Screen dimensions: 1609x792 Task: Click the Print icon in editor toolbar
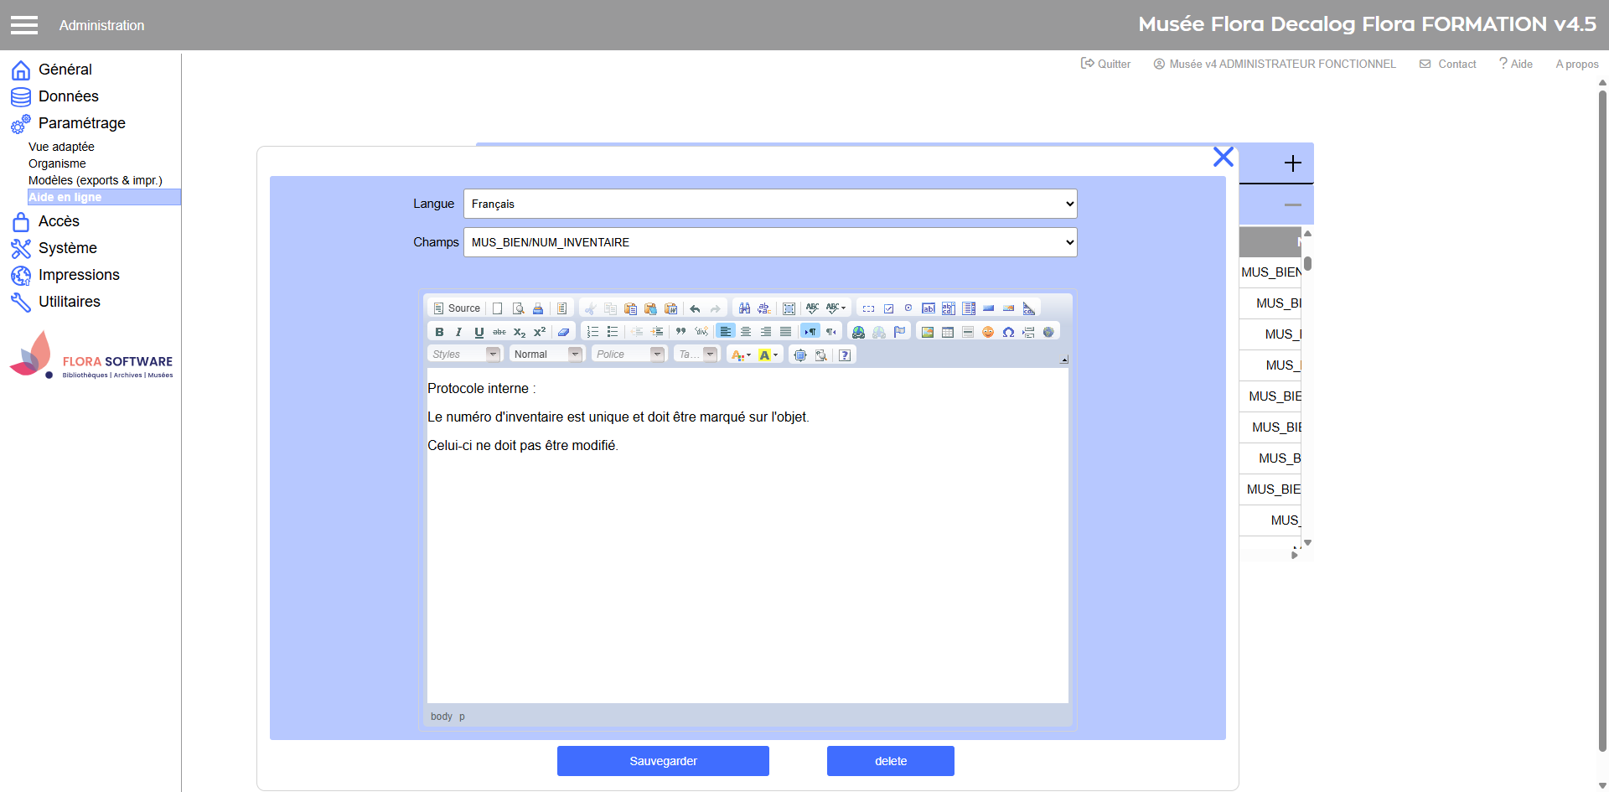(538, 308)
